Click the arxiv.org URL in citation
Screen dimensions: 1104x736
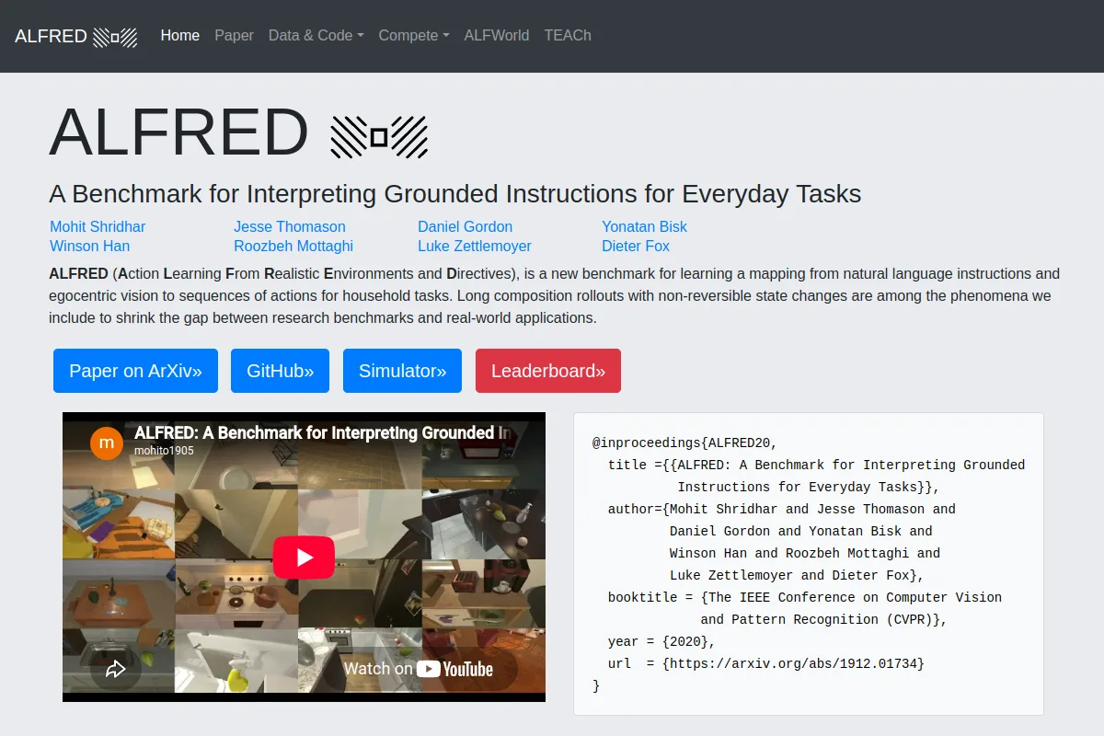(x=793, y=663)
